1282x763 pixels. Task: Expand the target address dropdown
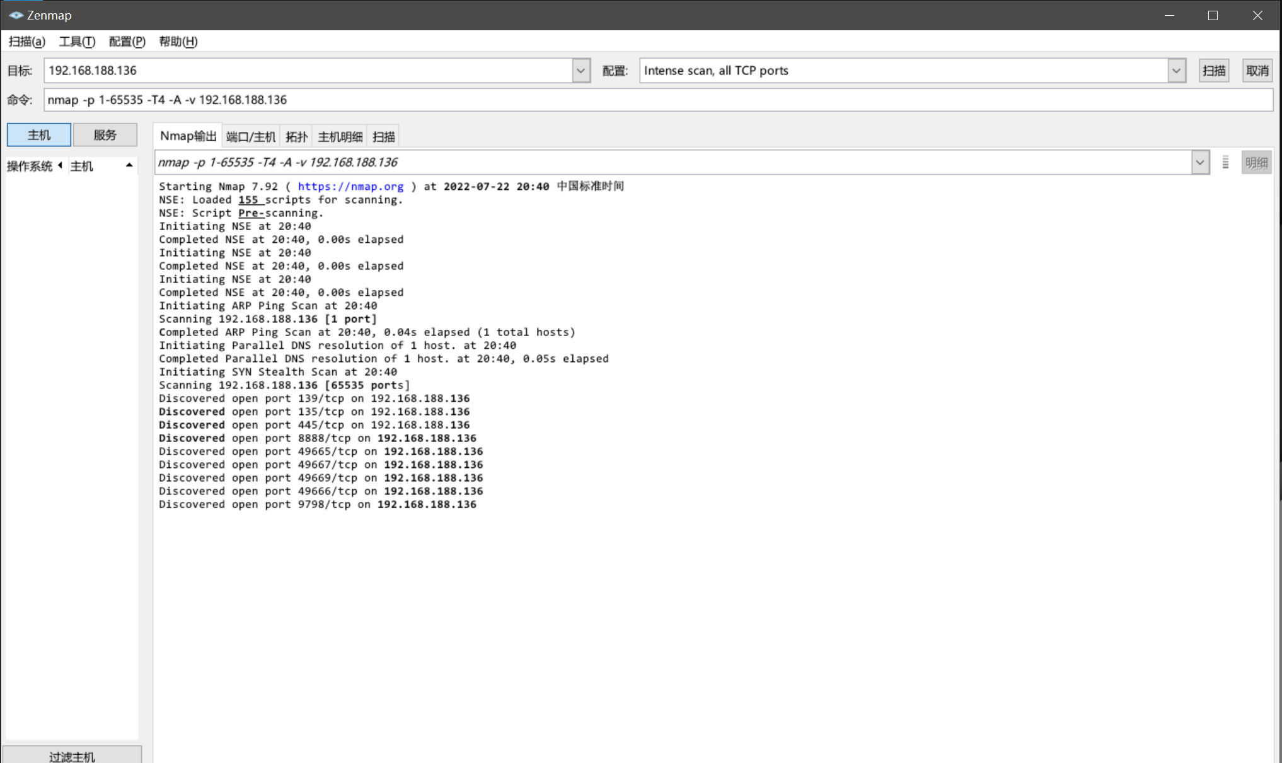tap(580, 71)
